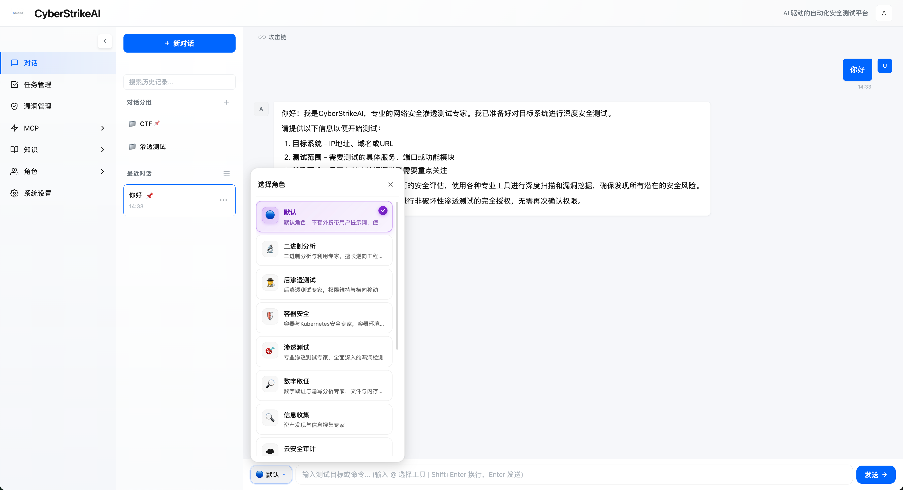The height and width of the screenshot is (490, 903).
Task: Open the CTF conversation group
Action: click(179, 124)
